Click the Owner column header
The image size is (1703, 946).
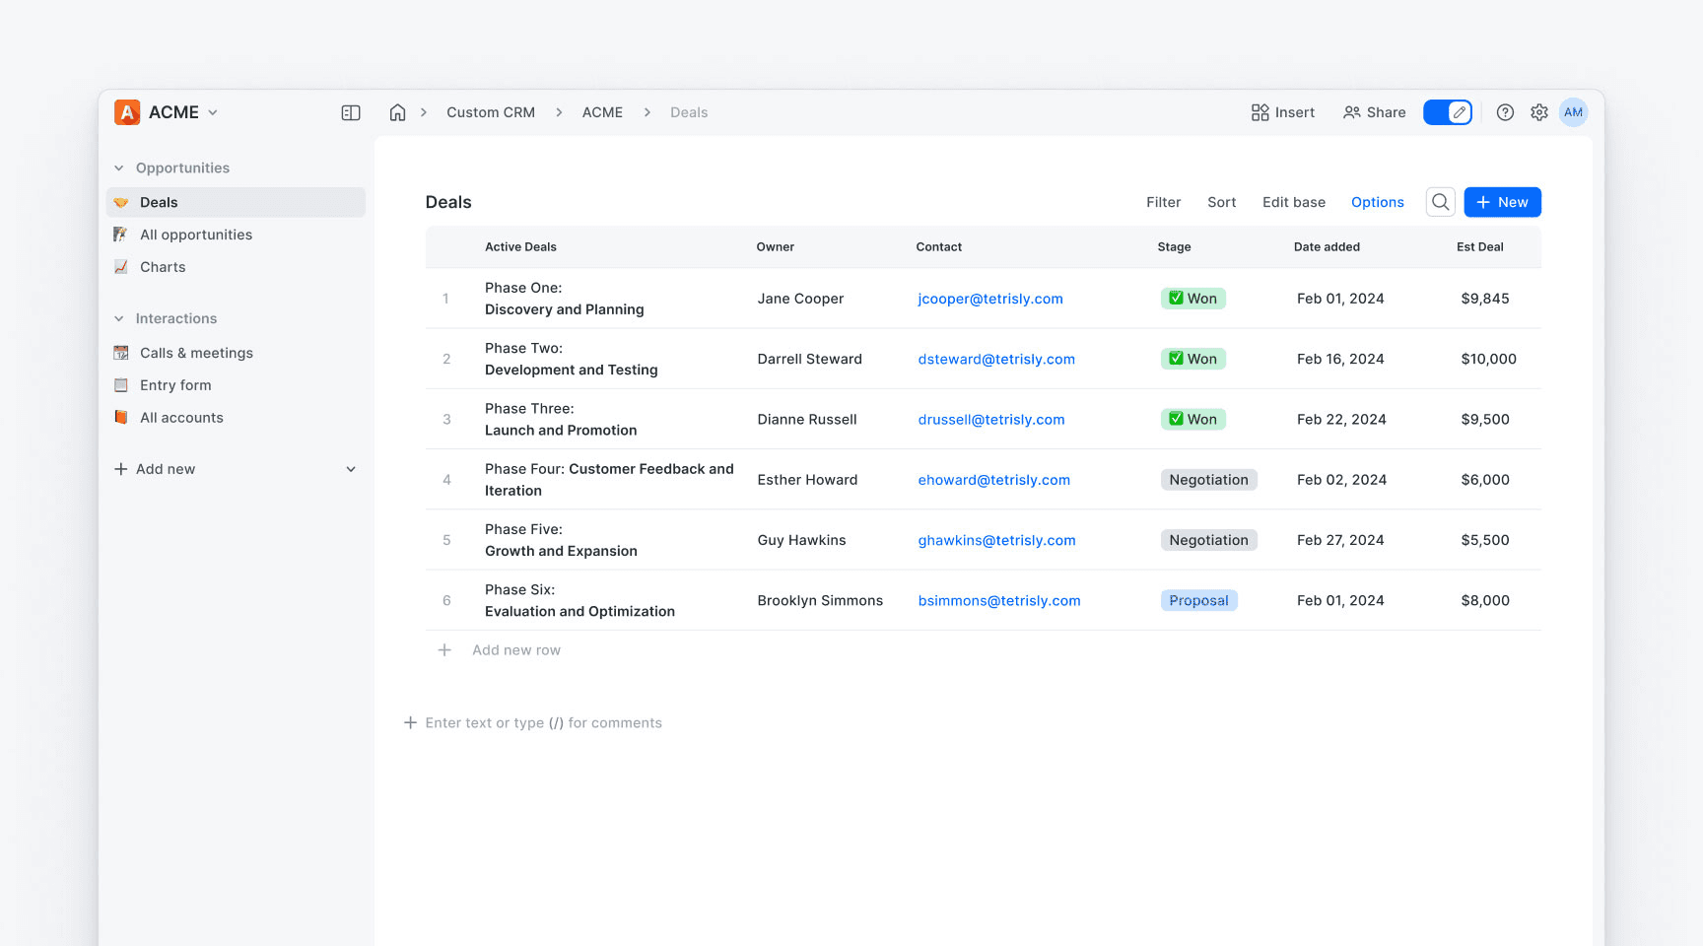point(775,247)
